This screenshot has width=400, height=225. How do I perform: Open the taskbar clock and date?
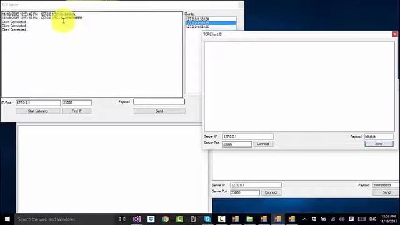(x=389, y=219)
